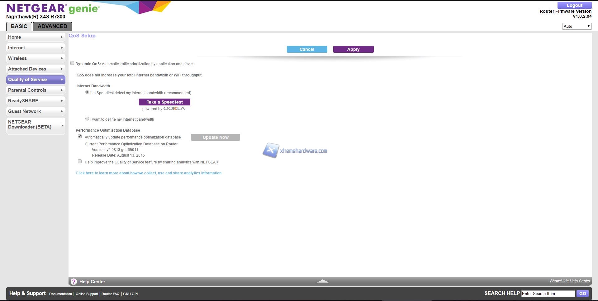This screenshot has width=598, height=301.
Task: Expand the Wireless sidebar menu
Action: 36,58
